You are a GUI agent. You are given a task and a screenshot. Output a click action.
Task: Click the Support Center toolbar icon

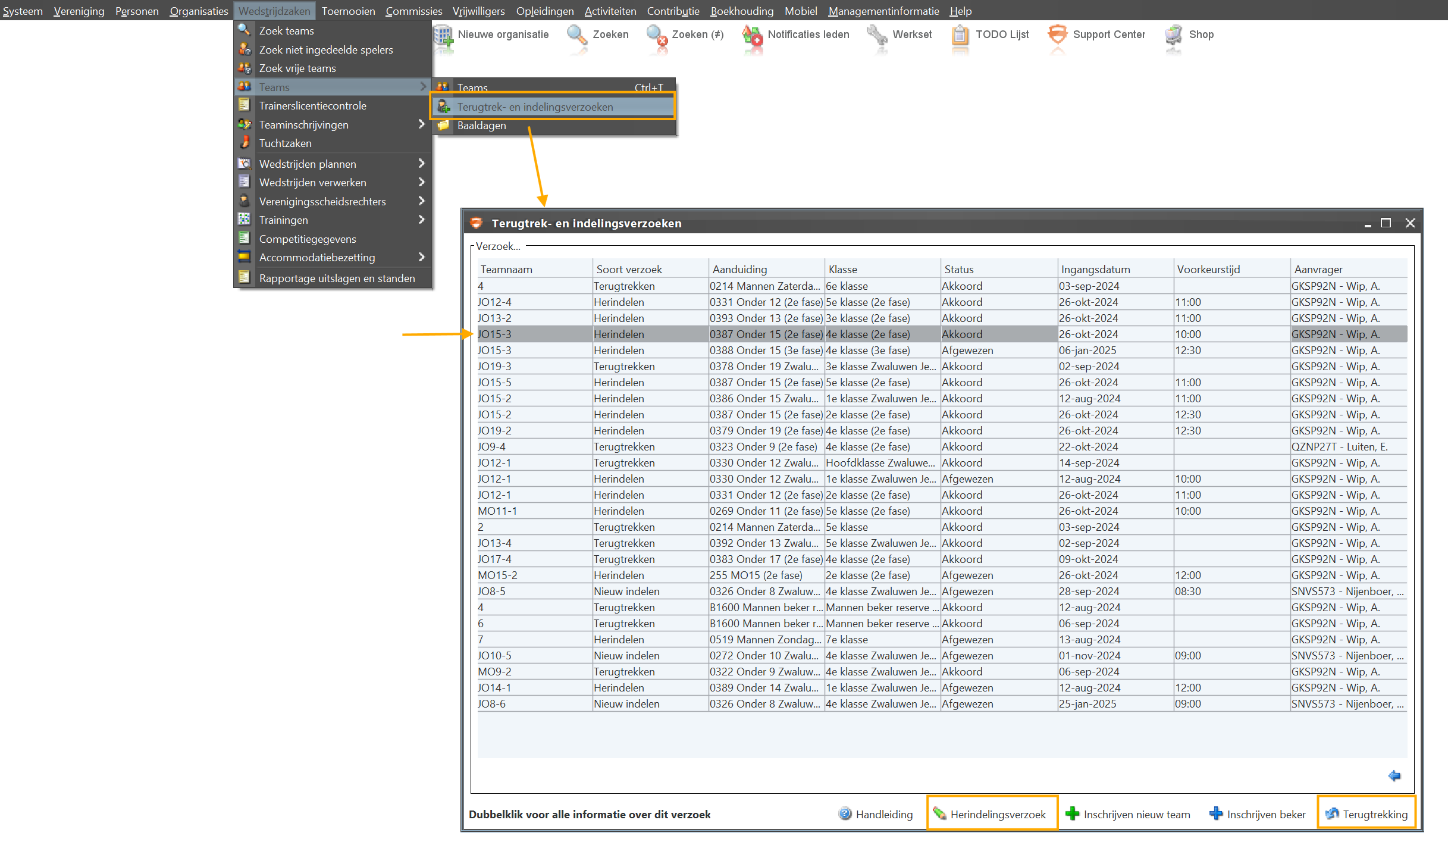(x=1057, y=35)
